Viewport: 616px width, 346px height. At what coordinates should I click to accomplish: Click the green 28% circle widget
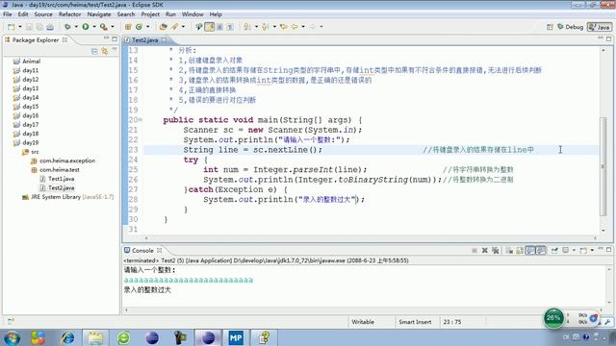[x=553, y=318]
